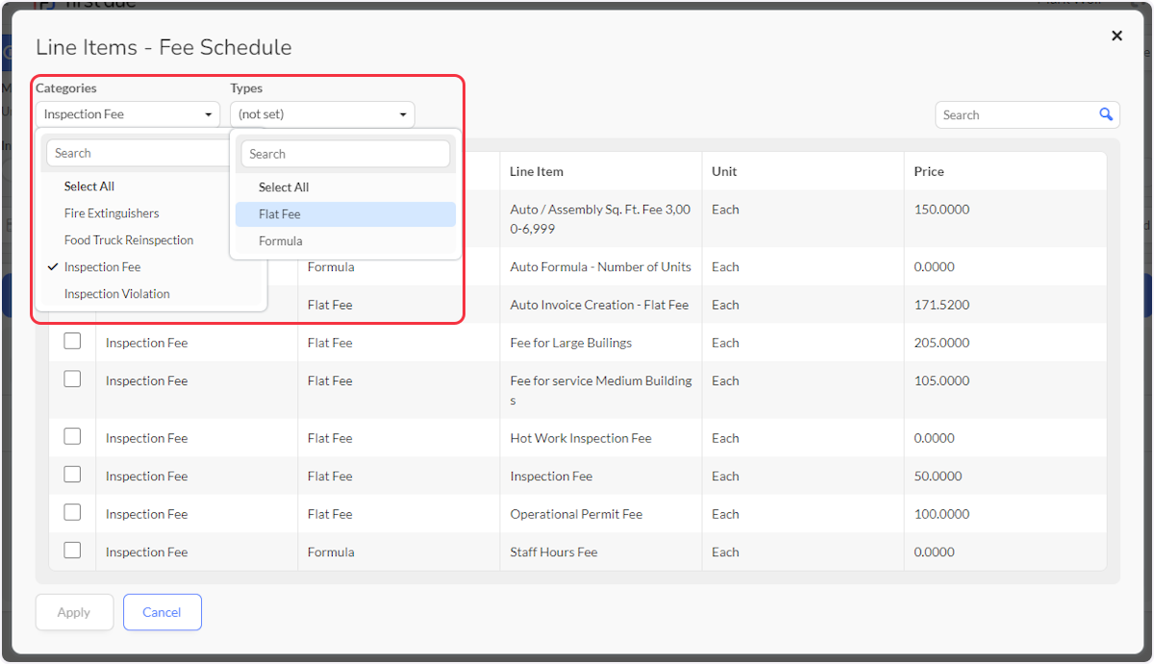The height and width of the screenshot is (664, 1154).
Task: Click Auto Formula - Number of Units cell
Action: coord(600,267)
